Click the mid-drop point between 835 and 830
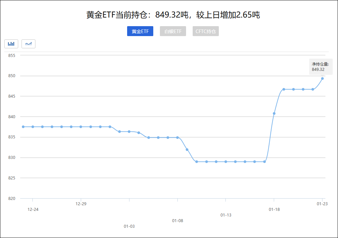Viewport: 338px width, 238px height. pyautogui.click(x=187, y=150)
